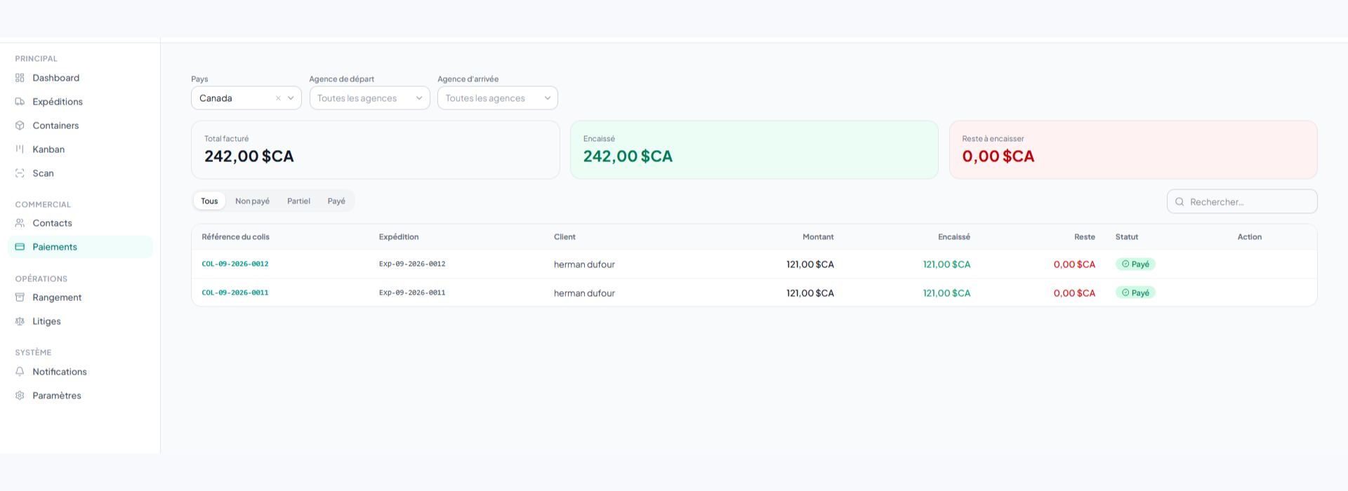Screen dimensions: 1348x491
Task: Open parcel COL-09-2026-0011
Action: [x=235, y=293]
